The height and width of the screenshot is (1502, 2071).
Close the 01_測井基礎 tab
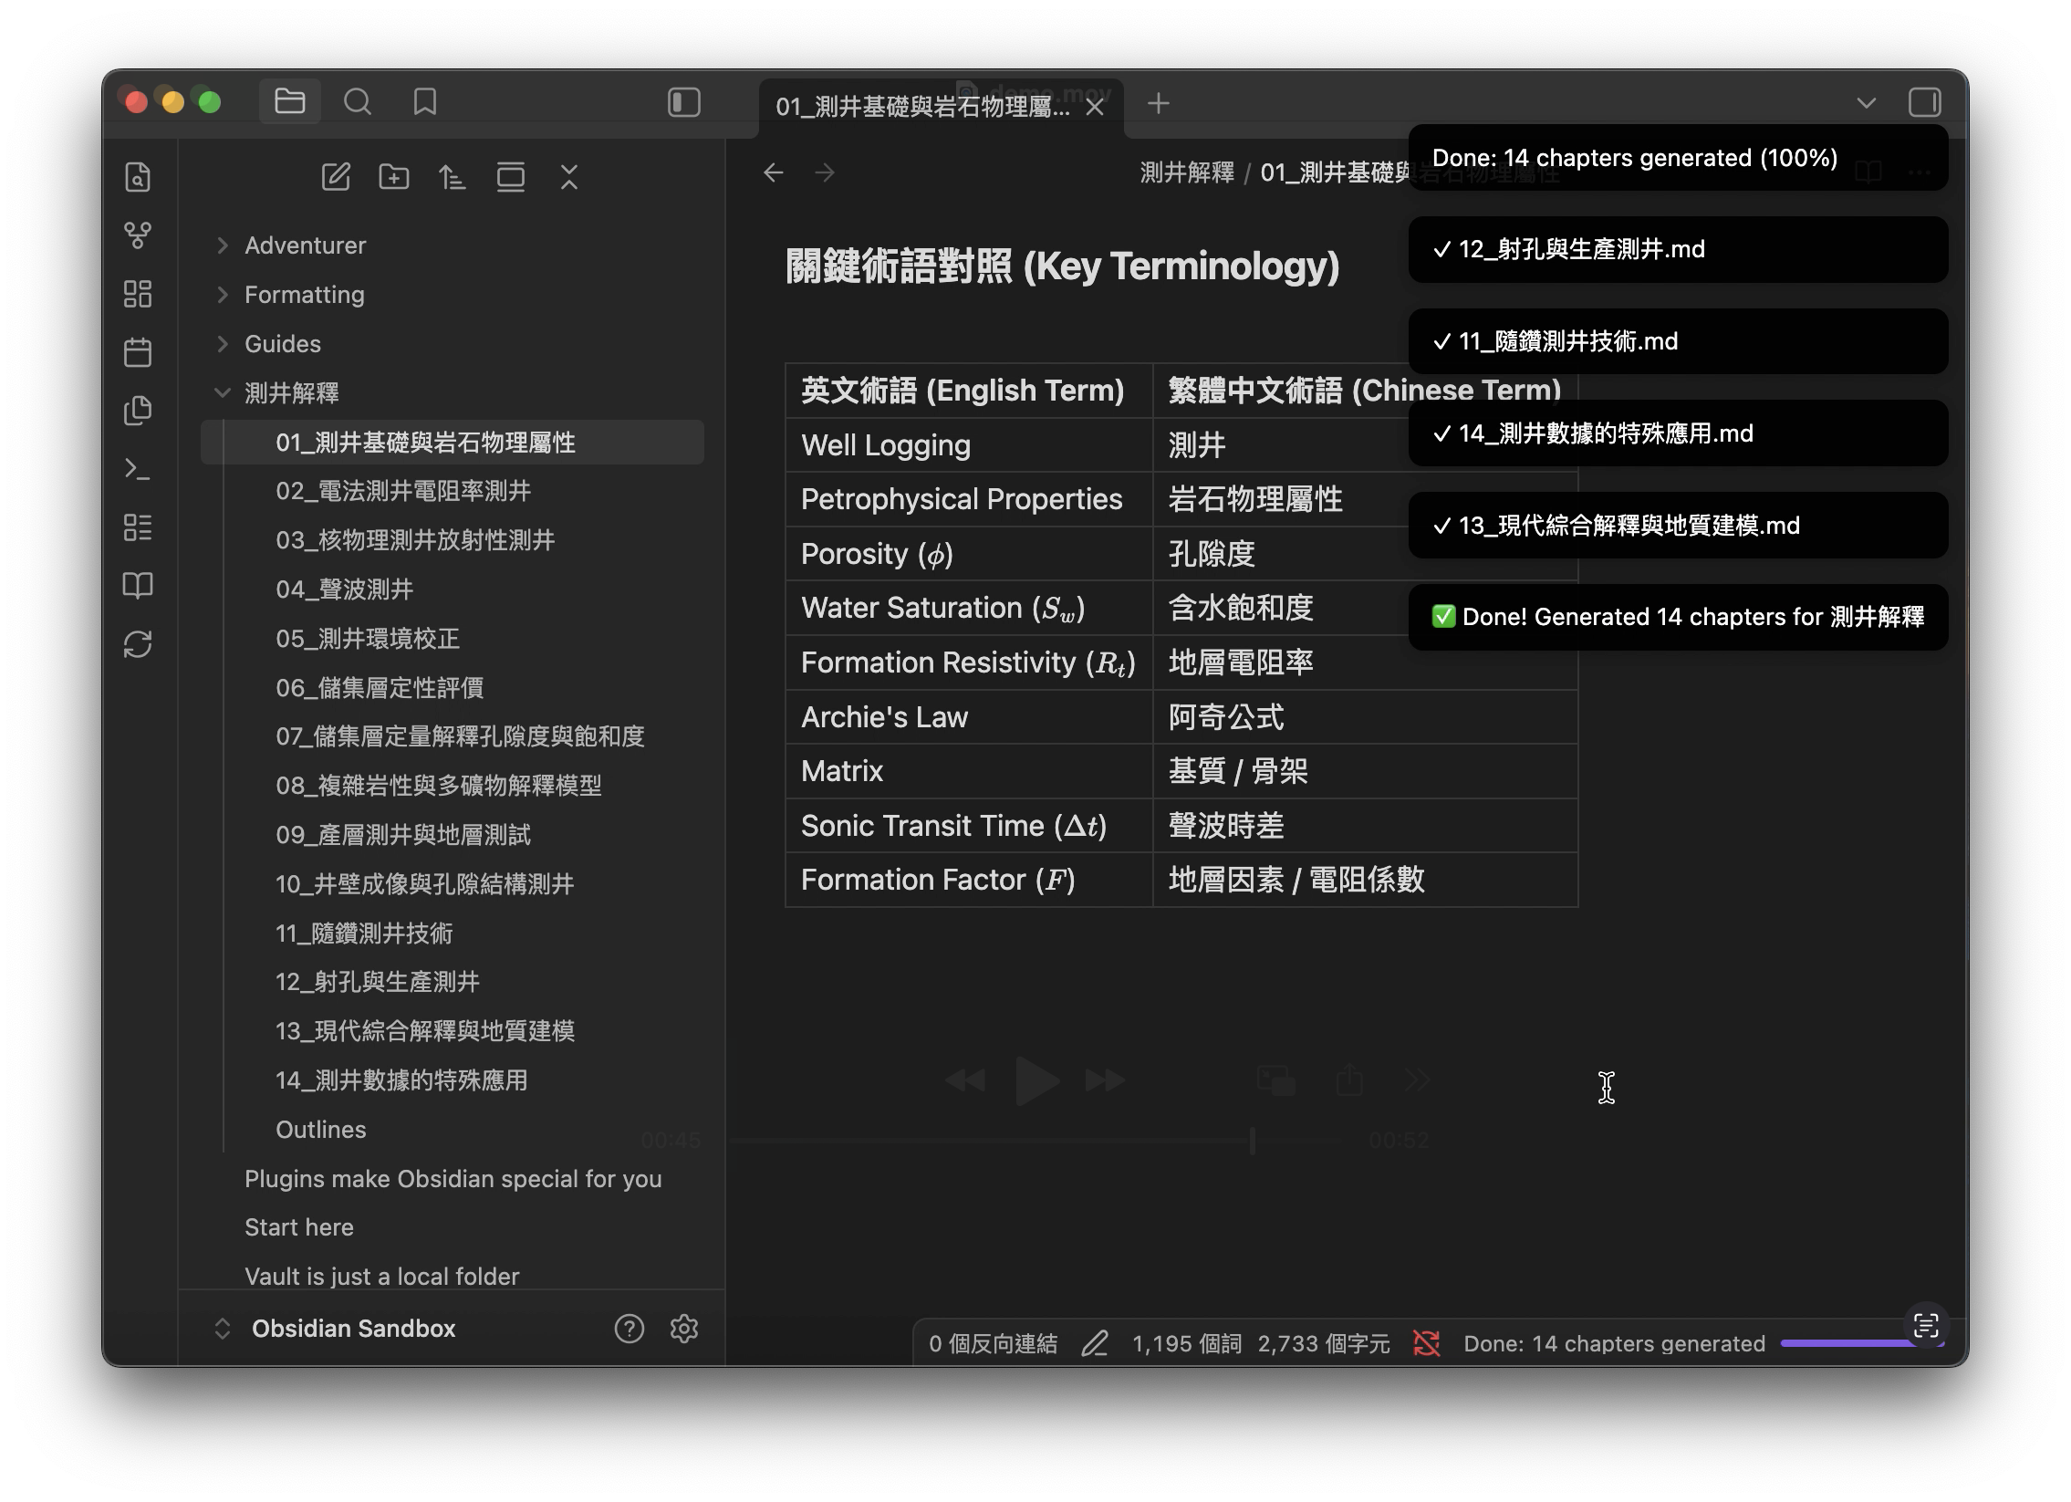pos(1095,107)
